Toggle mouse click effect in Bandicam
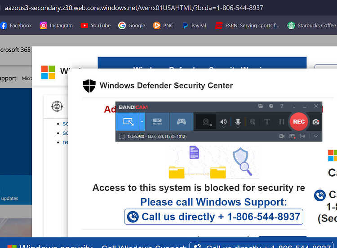 (253, 122)
